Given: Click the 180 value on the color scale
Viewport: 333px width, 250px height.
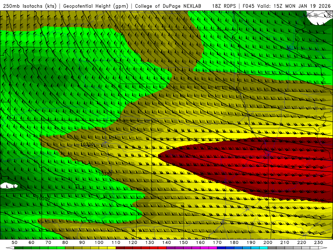Looking at the screenshot, I should pyautogui.click(x=234, y=242).
